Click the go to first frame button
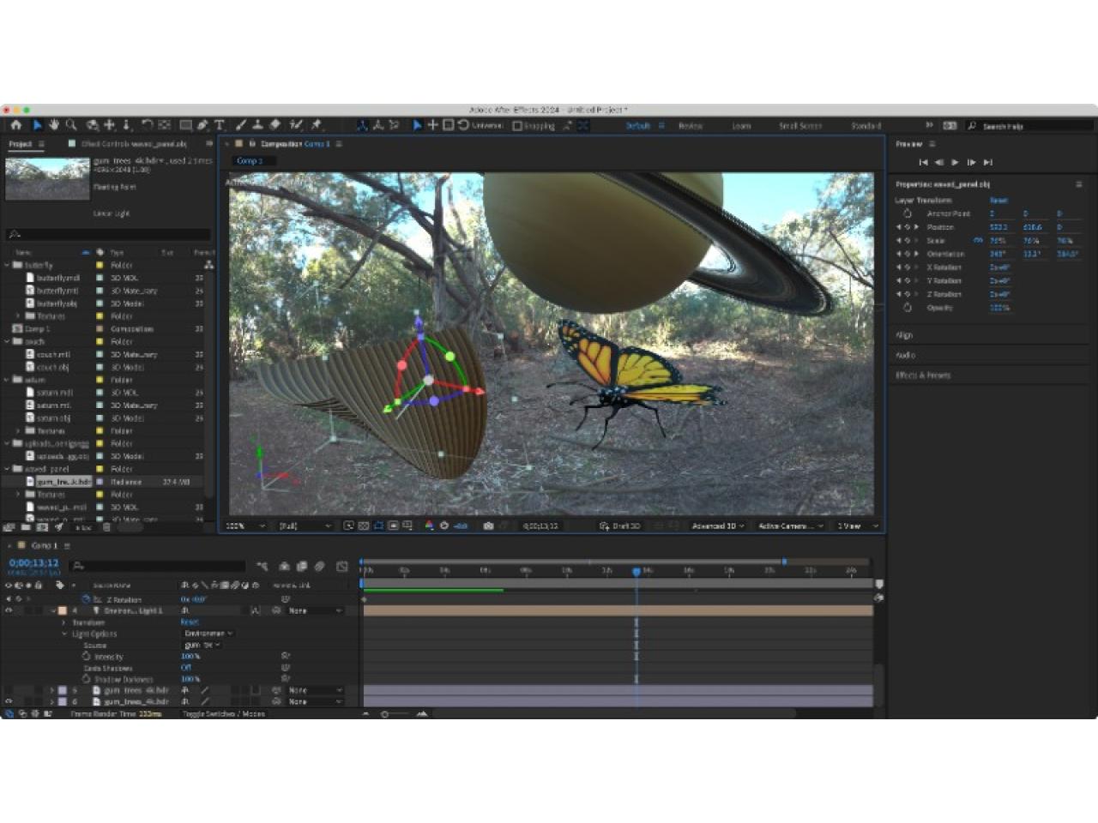 923,162
